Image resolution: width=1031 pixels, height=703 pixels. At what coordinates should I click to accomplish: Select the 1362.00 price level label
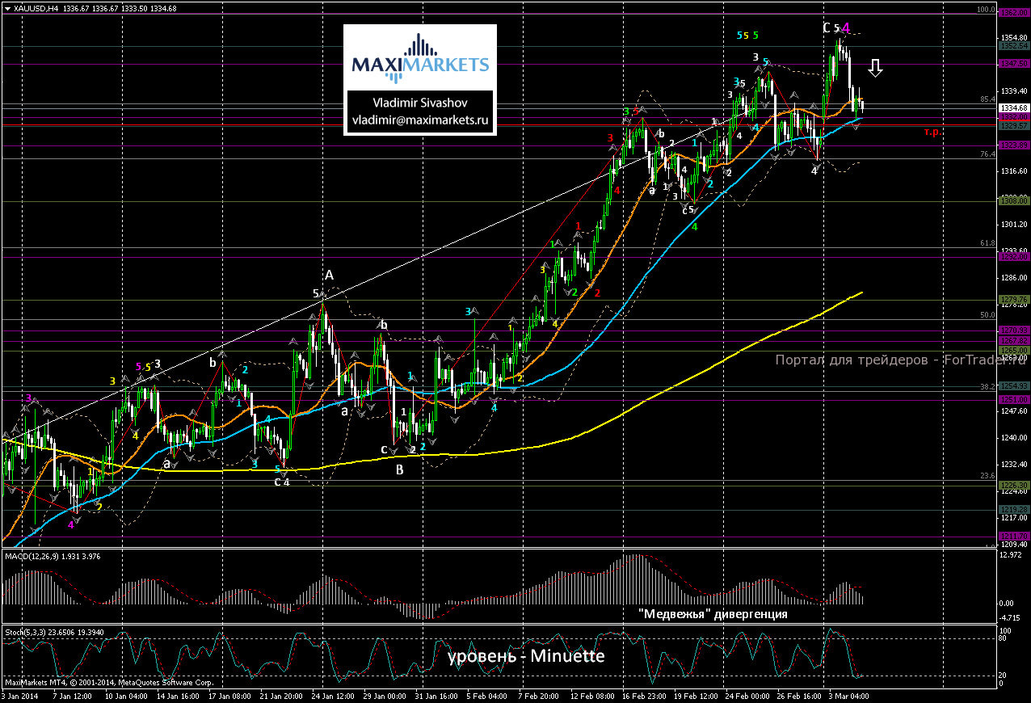point(1013,14)
